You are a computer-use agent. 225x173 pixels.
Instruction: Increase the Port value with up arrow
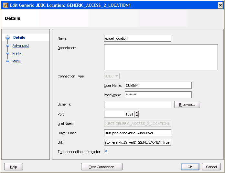(x=136, y=113)
